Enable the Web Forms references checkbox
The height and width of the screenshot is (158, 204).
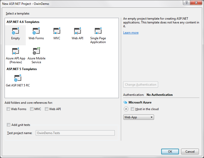click(8, 109)
